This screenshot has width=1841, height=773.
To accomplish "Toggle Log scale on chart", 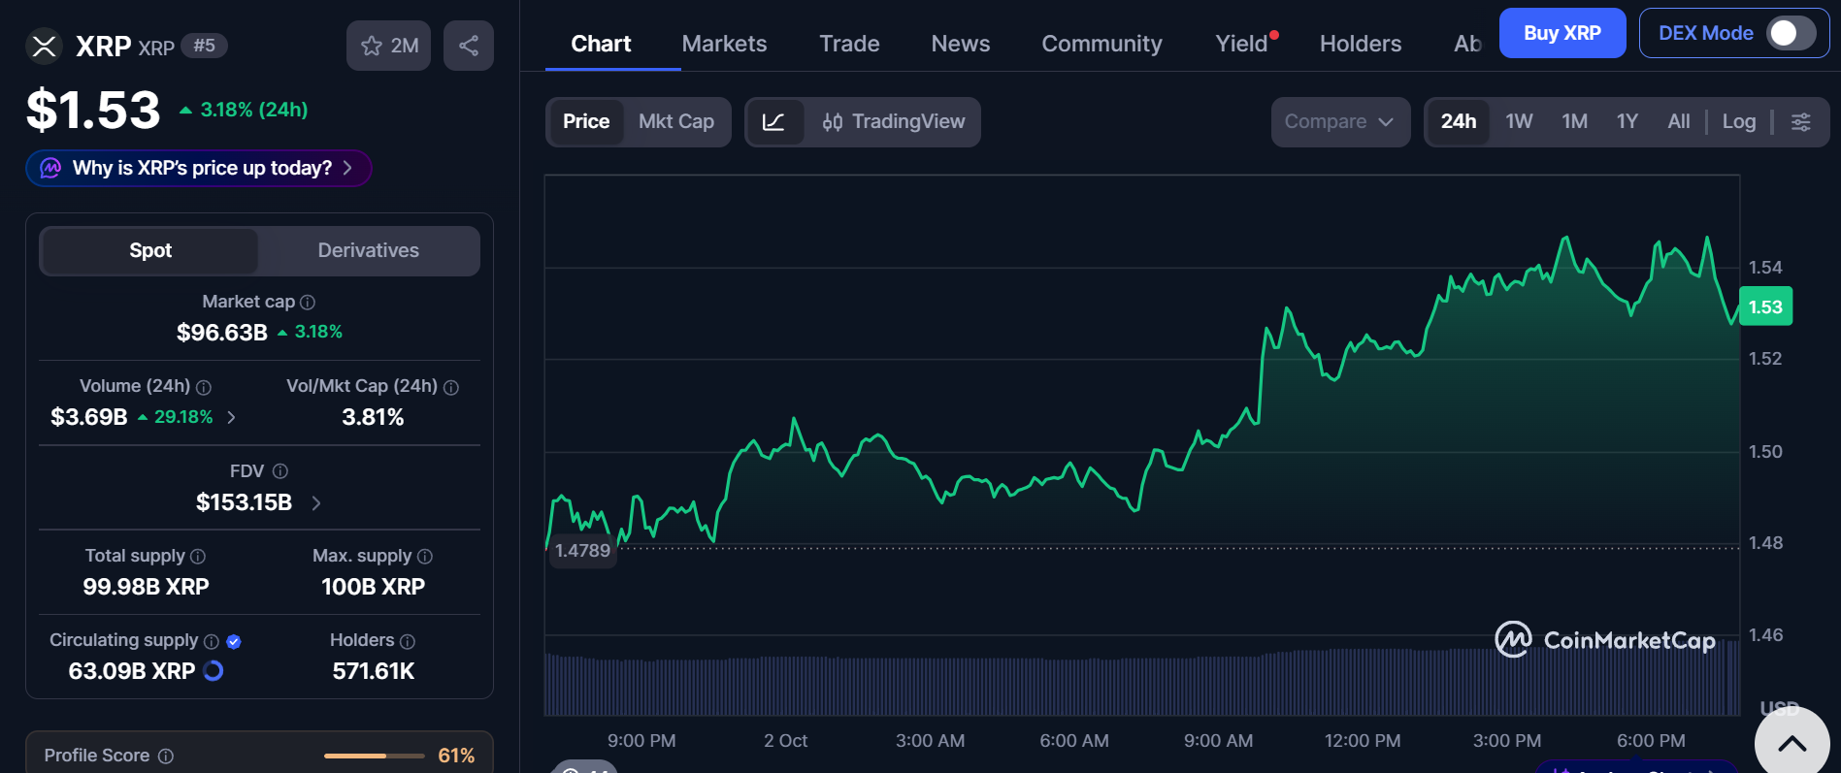I will coord(1739,122).
